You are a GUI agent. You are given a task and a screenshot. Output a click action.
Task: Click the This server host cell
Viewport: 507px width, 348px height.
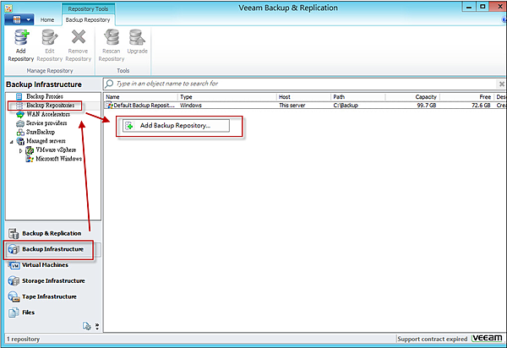pos(292,106)
